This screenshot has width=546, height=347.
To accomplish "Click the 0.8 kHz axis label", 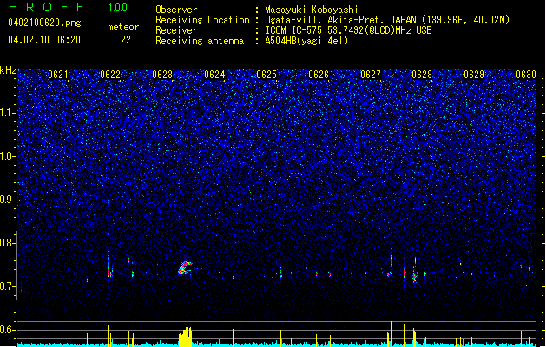I will [x=7, y=243].
